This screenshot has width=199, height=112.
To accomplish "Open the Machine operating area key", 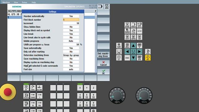I will pyautogui.click(x=127, y=25).
